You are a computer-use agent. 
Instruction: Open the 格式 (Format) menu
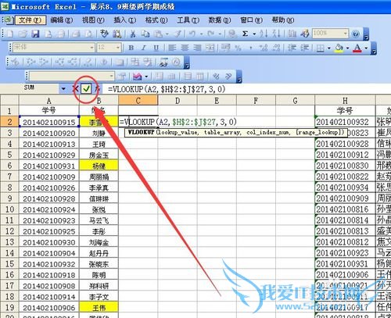156,20
